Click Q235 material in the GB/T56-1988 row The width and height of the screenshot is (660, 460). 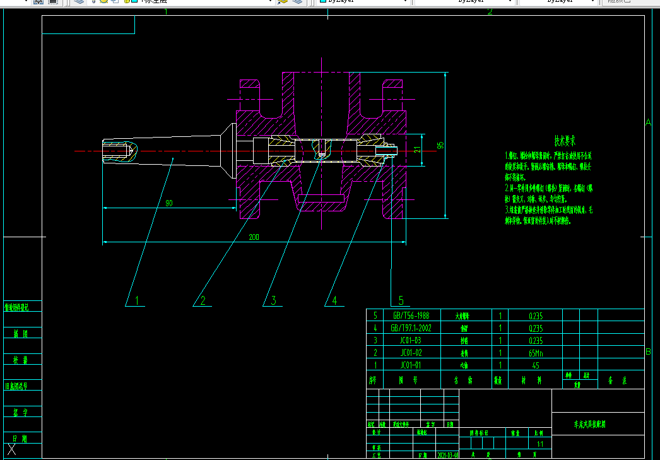pyautogui.click(x=536, y=316)
